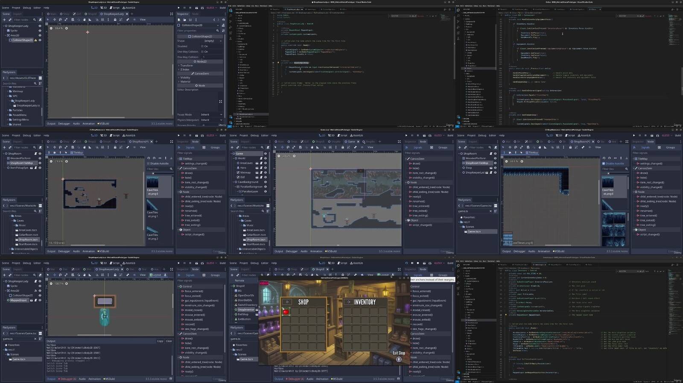Check the Disable Autotile checkbox
This screenshot has width=683, height=383.
[x=149, y=164]
